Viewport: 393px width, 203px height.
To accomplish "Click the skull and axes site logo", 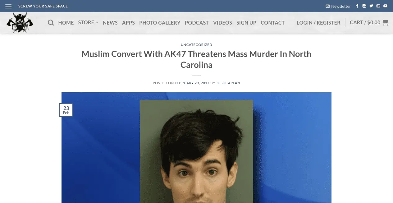I will (x=20, y=23).
